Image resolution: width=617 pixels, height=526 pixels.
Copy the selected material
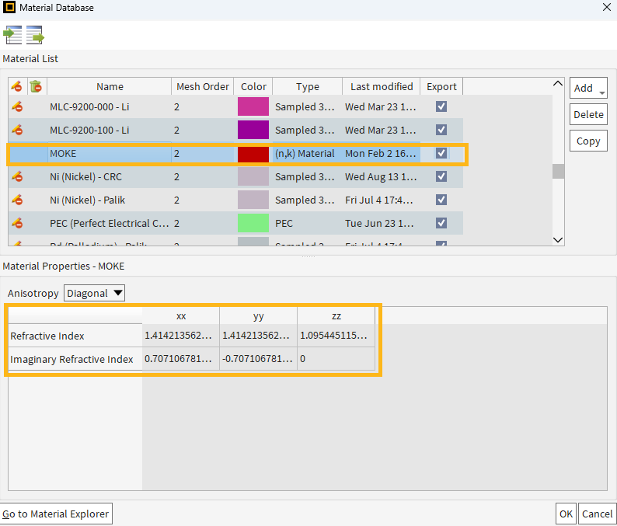coord(588,141)
